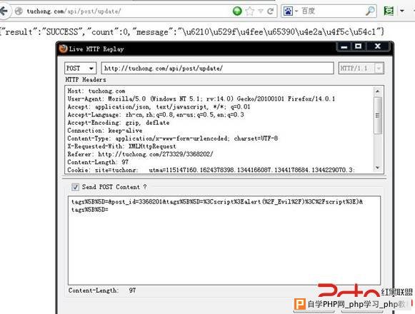Screen dimensions: 415x314
Task: Click the POST content text area
Action: tap(224, 240)
